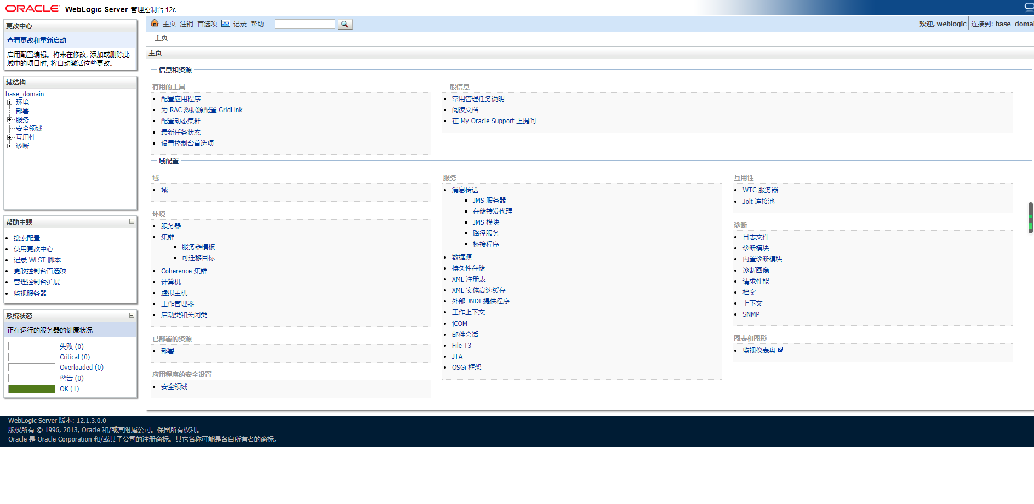Expand the 环境 tree node

pos(9,102)
